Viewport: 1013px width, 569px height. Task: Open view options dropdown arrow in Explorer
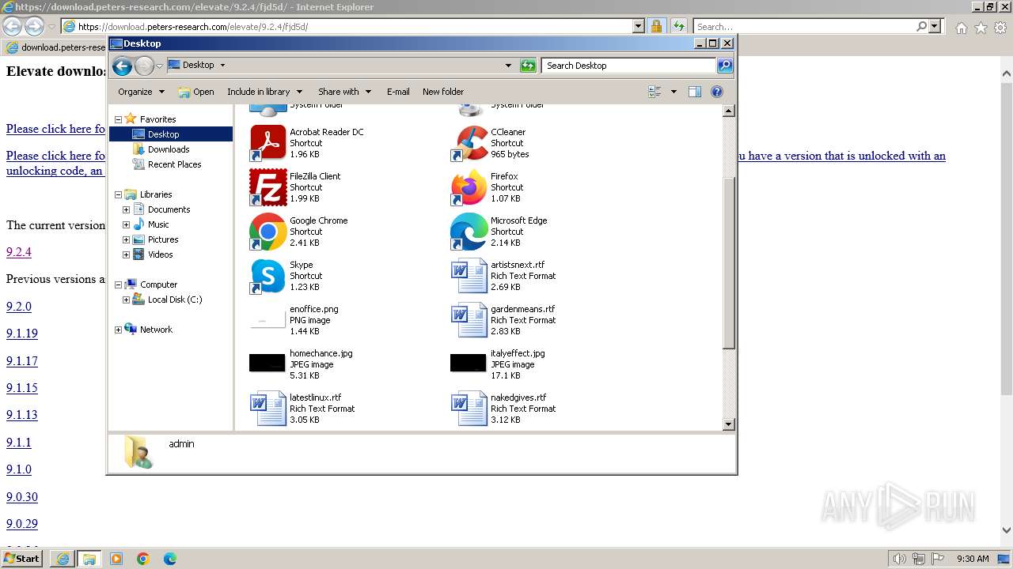[x=673, y=92]
